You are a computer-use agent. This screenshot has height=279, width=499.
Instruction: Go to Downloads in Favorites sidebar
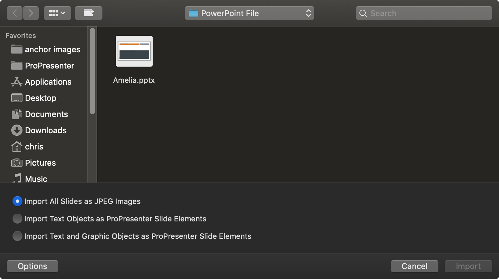coord(45,130)
